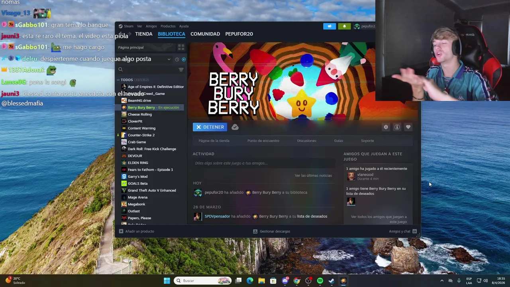This screenshot has width=510, height=287.
Task: Open Guías link
Action: 338,141
